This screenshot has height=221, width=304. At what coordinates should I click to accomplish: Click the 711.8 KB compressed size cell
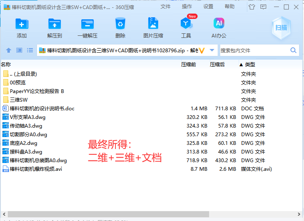coord(226,108)
